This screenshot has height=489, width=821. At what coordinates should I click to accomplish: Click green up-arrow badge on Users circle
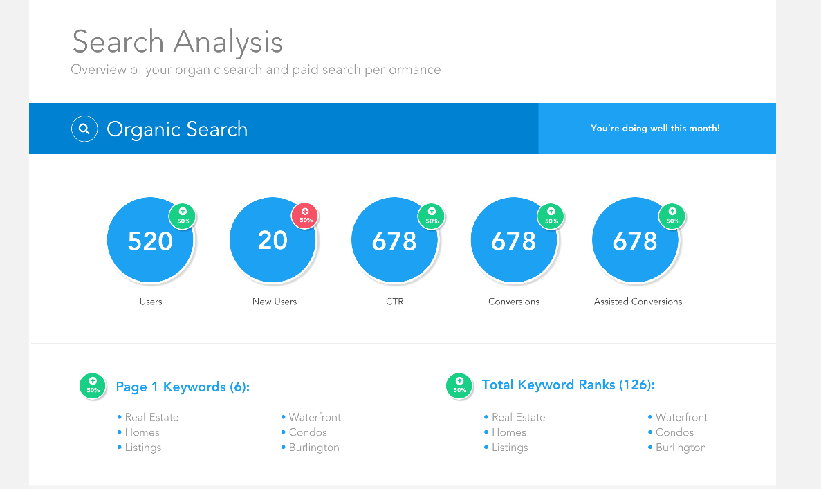click(183, 216)
